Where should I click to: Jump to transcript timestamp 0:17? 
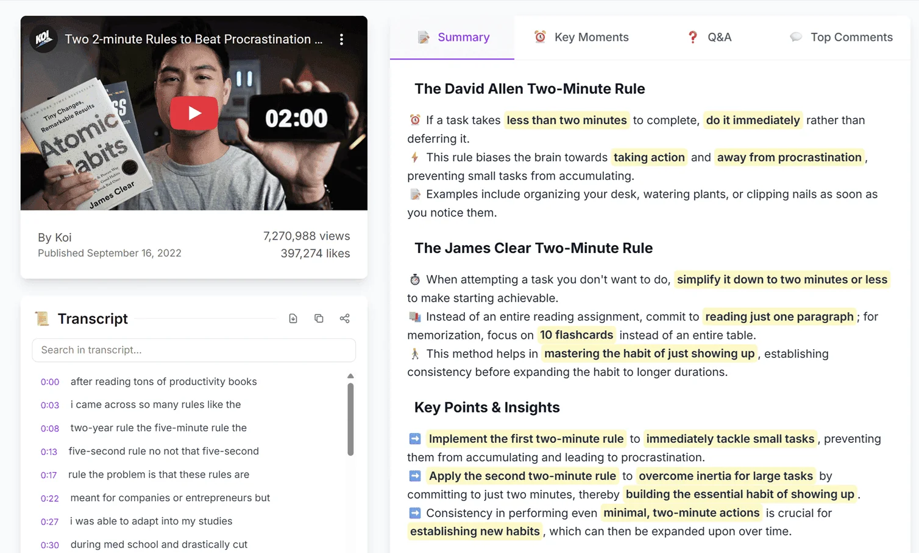click(49, 475)
